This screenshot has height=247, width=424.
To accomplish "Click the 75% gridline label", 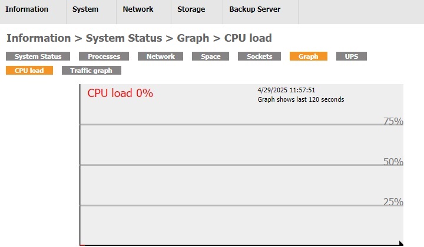I will (x=393, y=122).
